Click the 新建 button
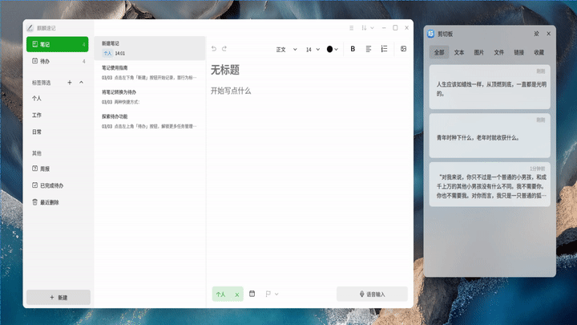 pyautogui.click(x=59, y=298)
